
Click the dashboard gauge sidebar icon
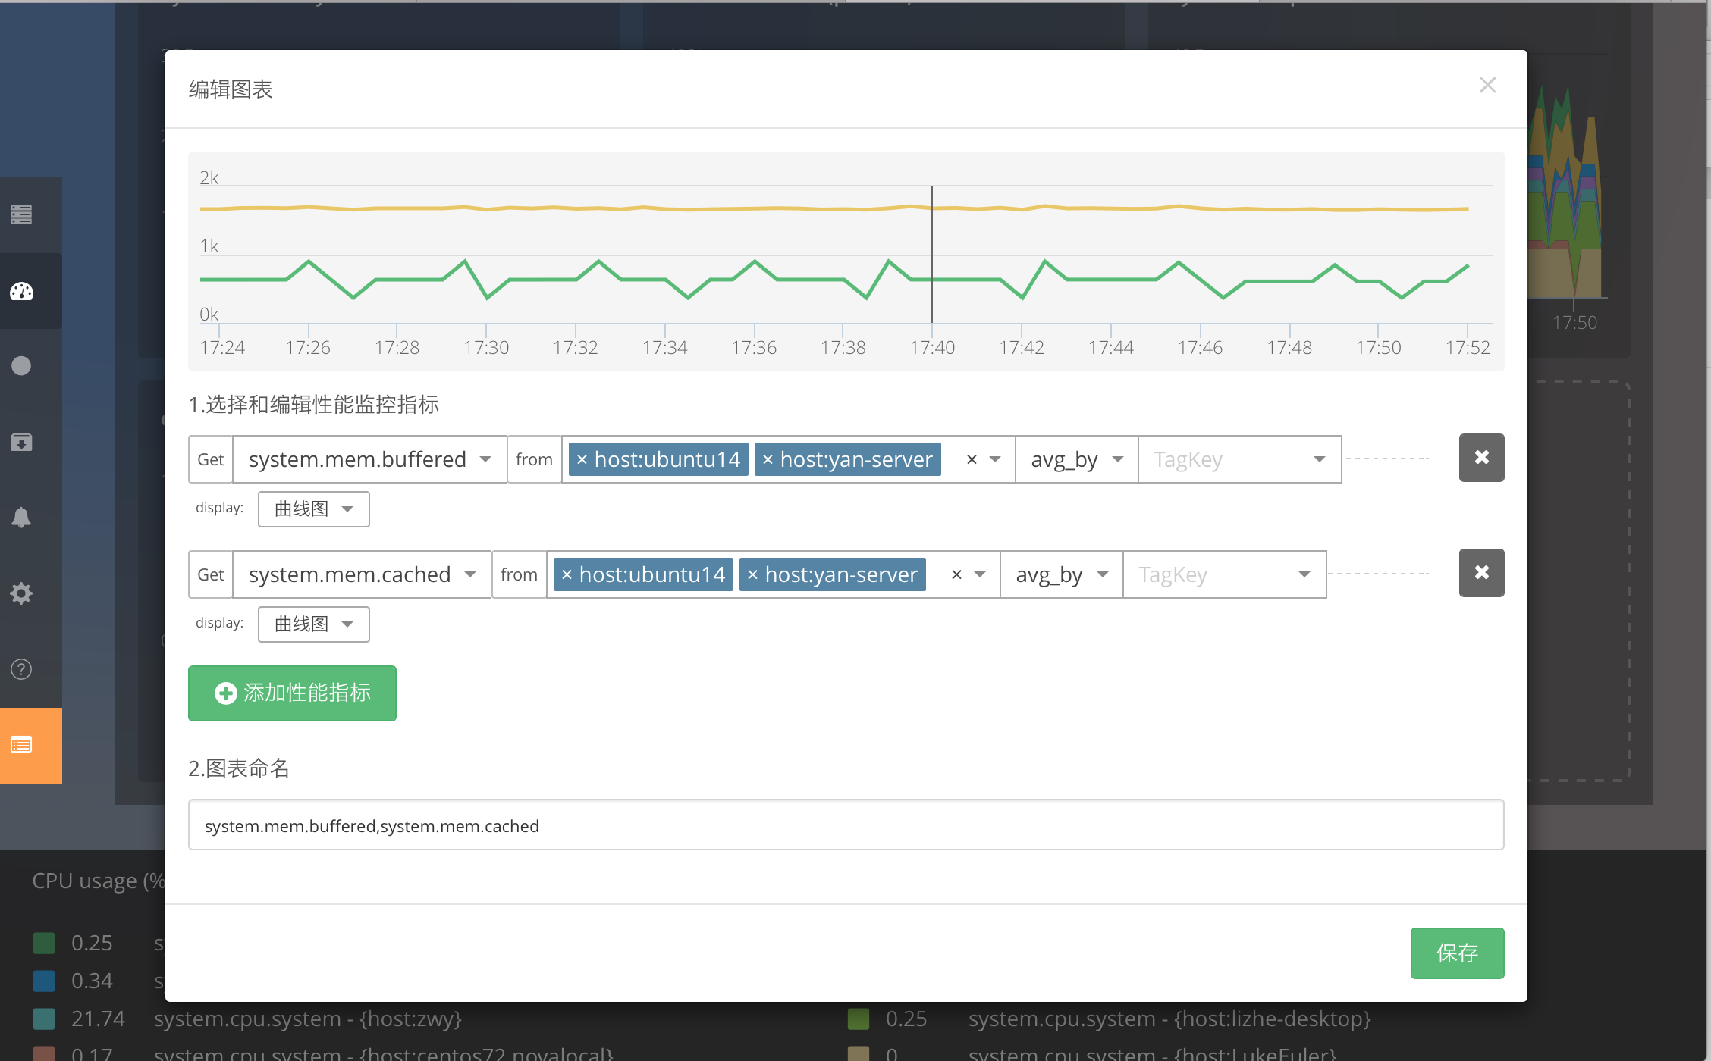pos(21,291)
